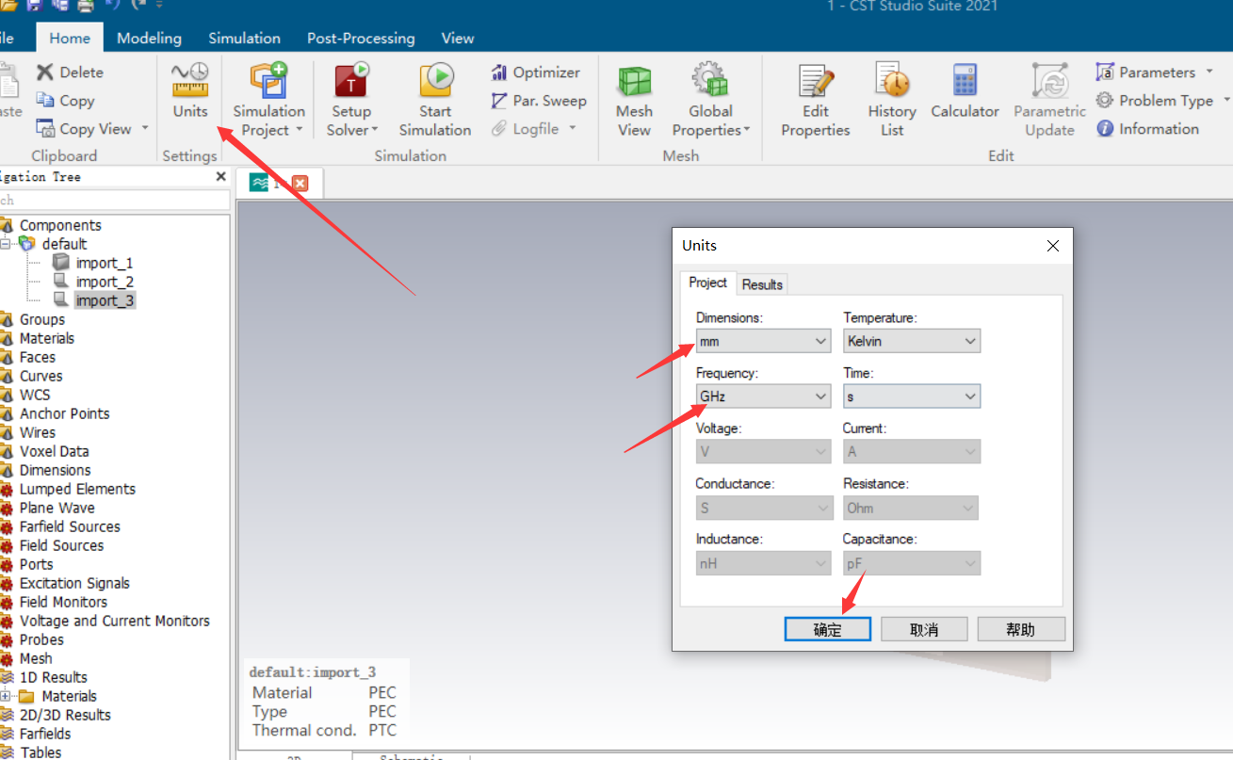Launch the Optimizer tool
This screenshot has width=1233, height=760.
(x=535, y=73)
